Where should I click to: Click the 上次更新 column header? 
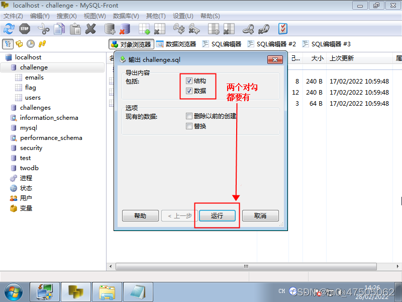coord(359,58)
